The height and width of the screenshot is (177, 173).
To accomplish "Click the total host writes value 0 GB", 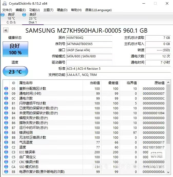I will click(158, 44).
